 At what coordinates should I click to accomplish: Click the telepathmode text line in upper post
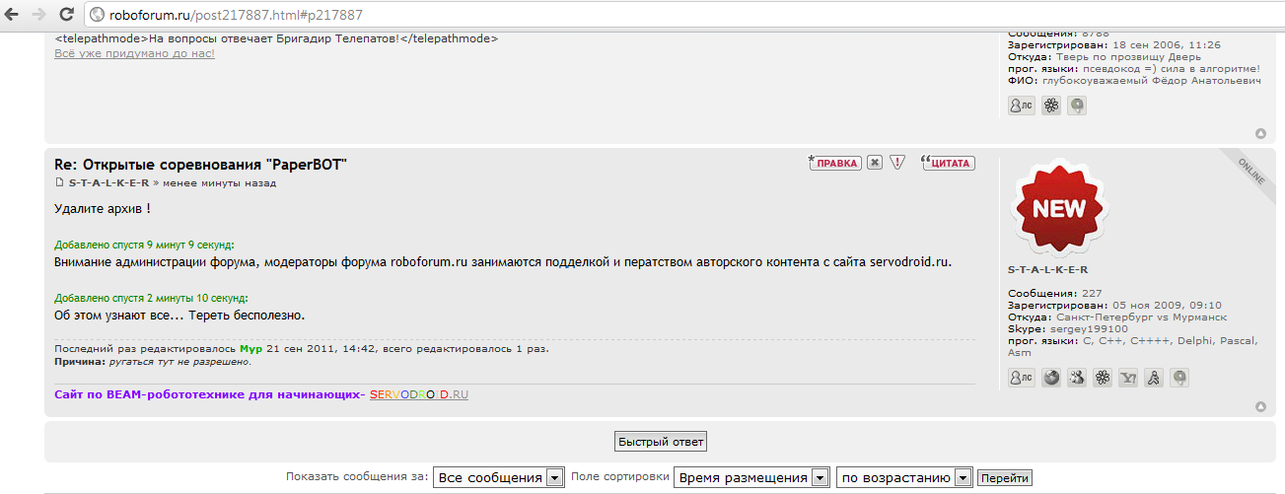click(276, 38)
